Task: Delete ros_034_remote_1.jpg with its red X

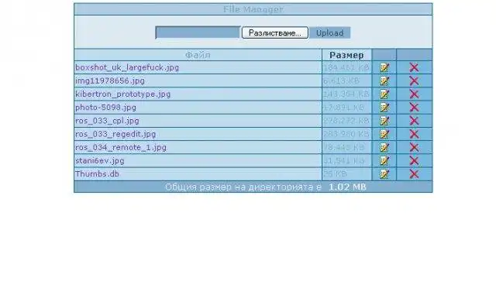Action: [x=414, y=147]
